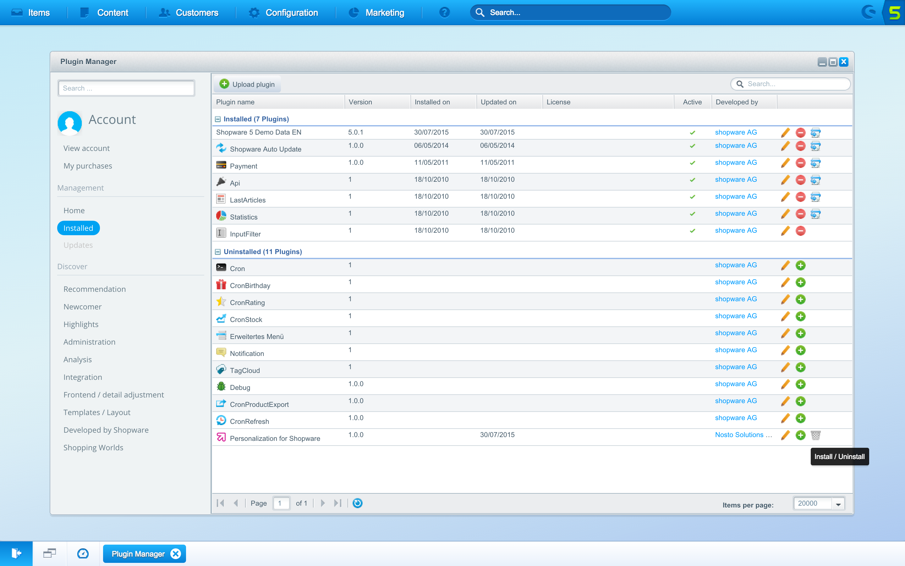Toggle active status of Payment plugin
The image size is (905, 566).
[x=693, y=163]
